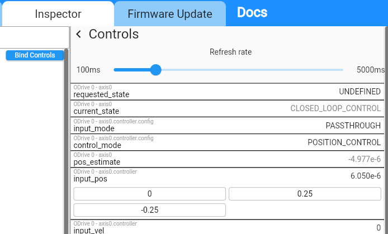Select the requested_state UNDEFINED value
Viewport: 388px width, 234px height.
[359, 92]
